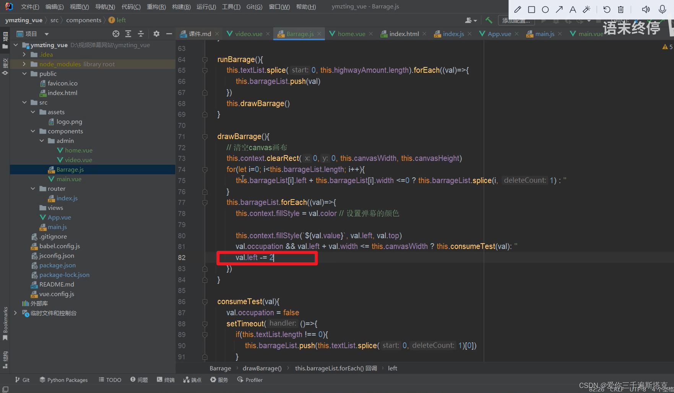Click the warnings indicator in editor
The width and height of the screenshot is (674, 393).
(x=667, y=47)
